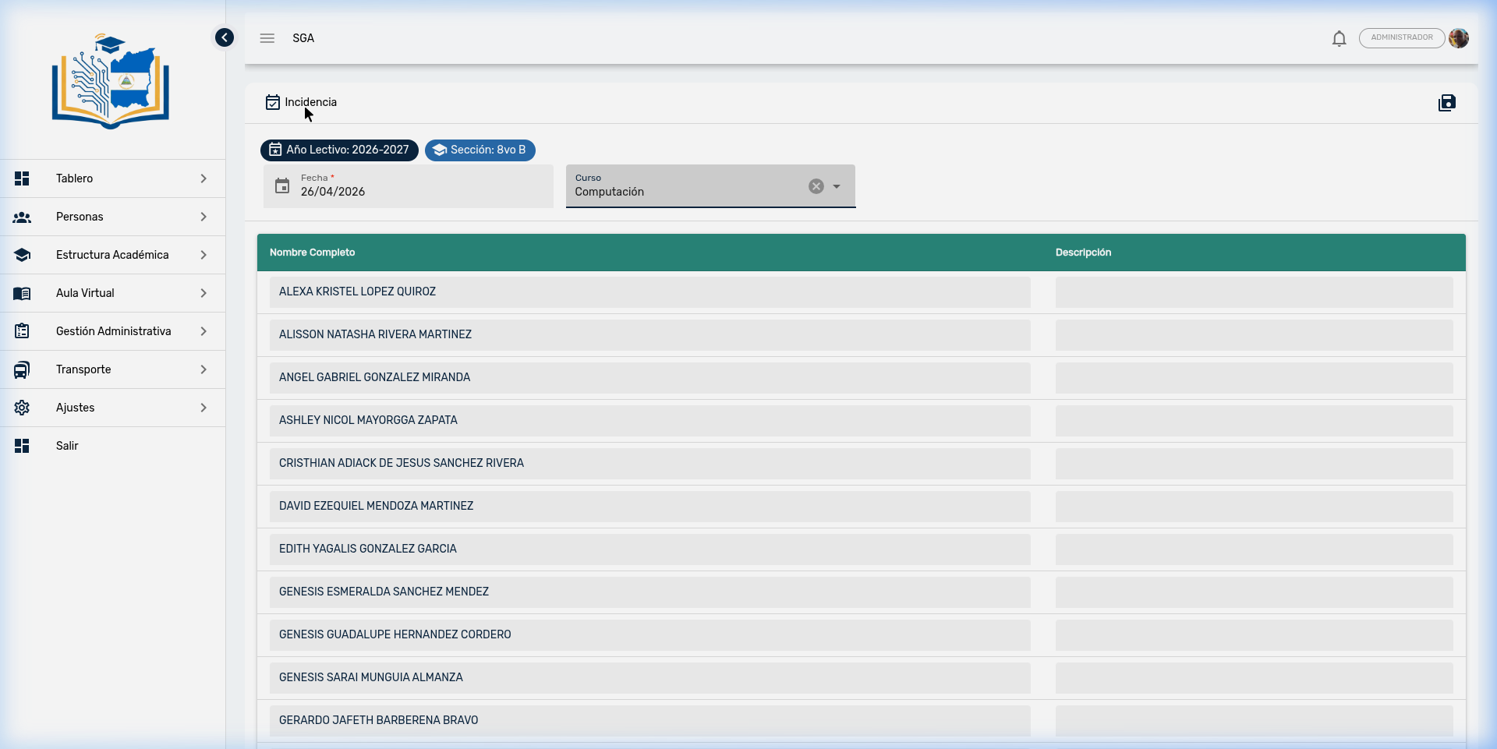
Task: Click the school logo in sidebar
Action: tap(111, 82)
